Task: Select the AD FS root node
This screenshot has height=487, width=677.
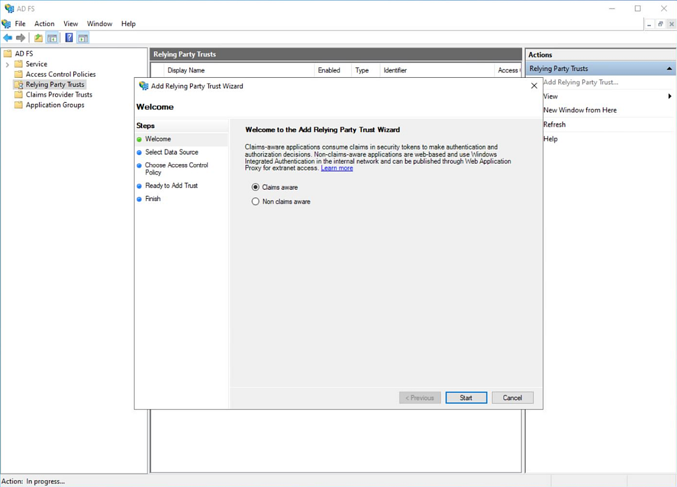Action: tap(24, 53)
